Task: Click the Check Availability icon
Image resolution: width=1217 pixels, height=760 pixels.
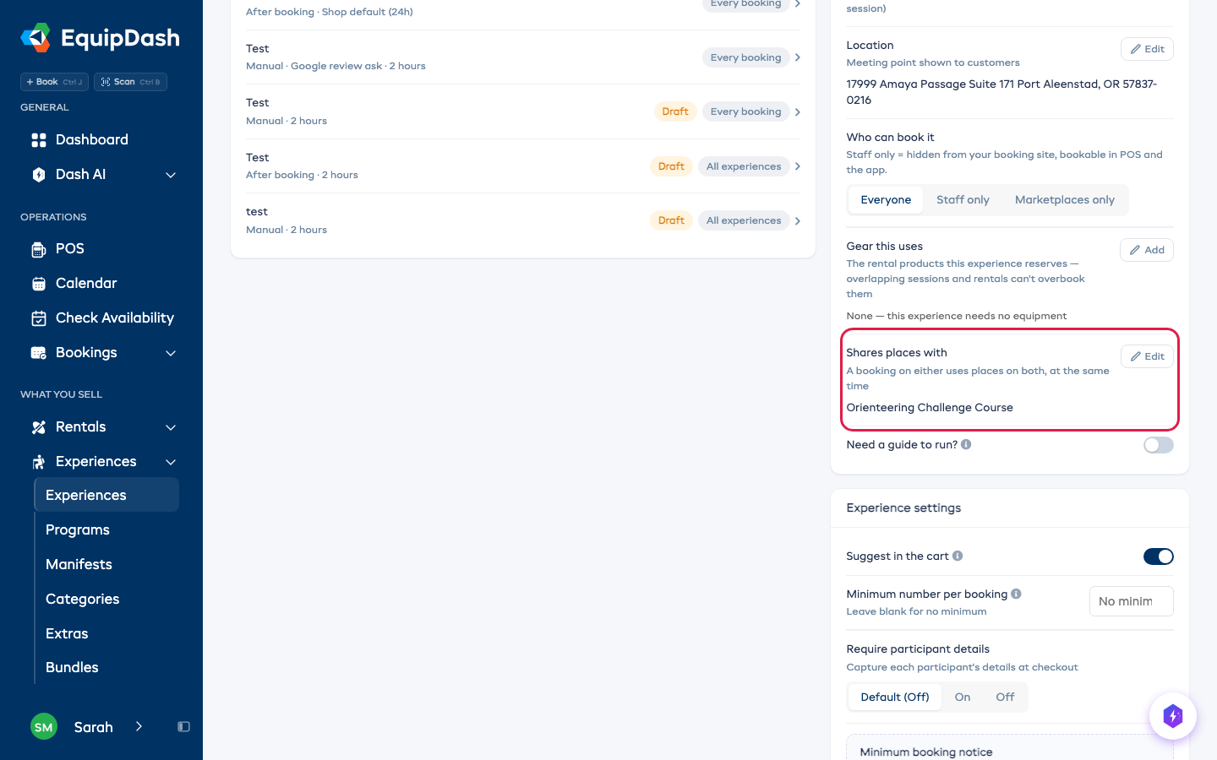Action: click(39, 318)
